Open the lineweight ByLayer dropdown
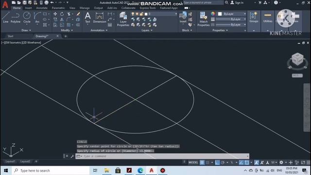Screen dimensions: 311x175 click(x=231, y=19)
